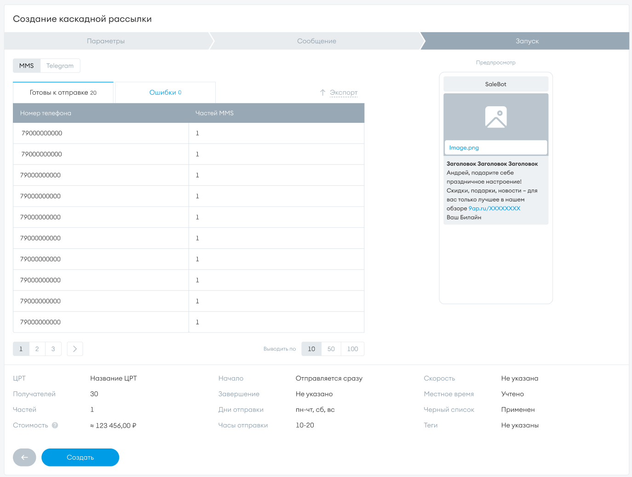Click the Image.png file link

[464, 148]
